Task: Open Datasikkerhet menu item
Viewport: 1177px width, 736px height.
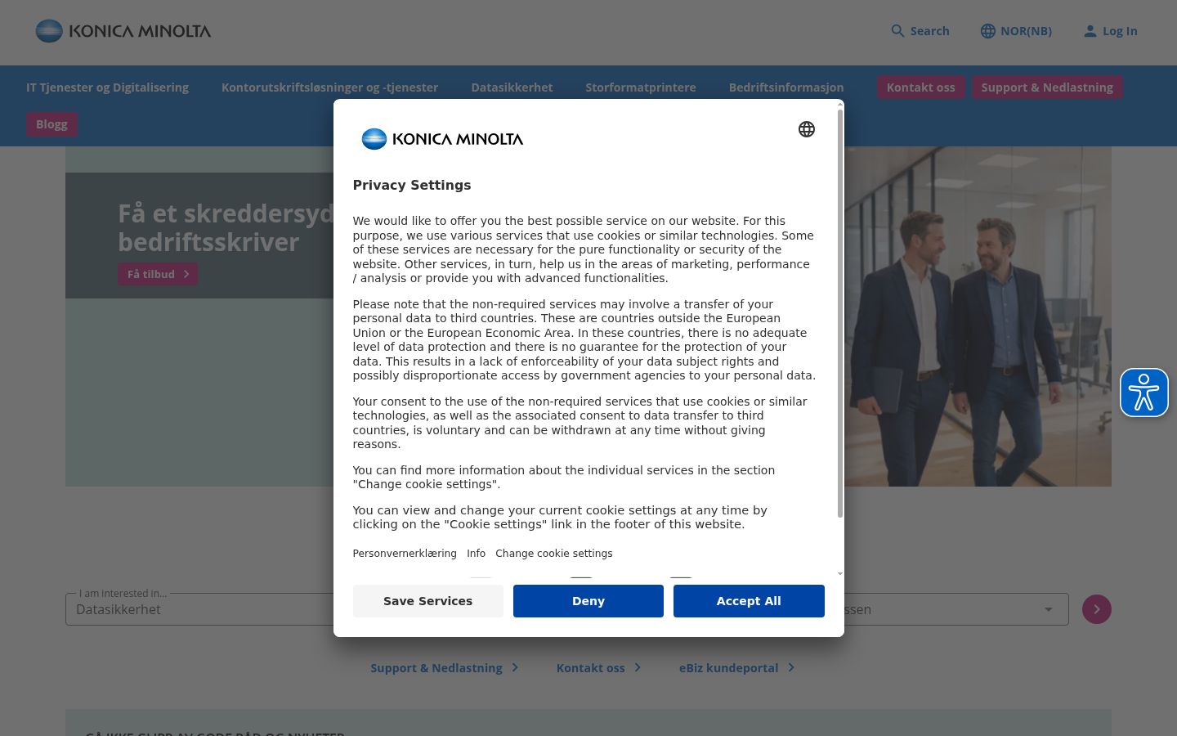Action: (x=512, y=88)
